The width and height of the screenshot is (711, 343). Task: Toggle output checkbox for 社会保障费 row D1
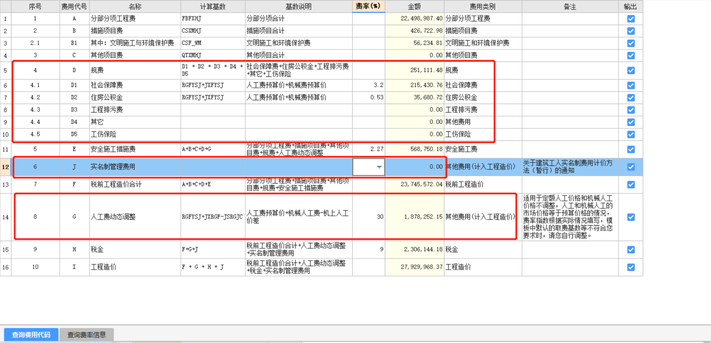[x=631, y=85]
